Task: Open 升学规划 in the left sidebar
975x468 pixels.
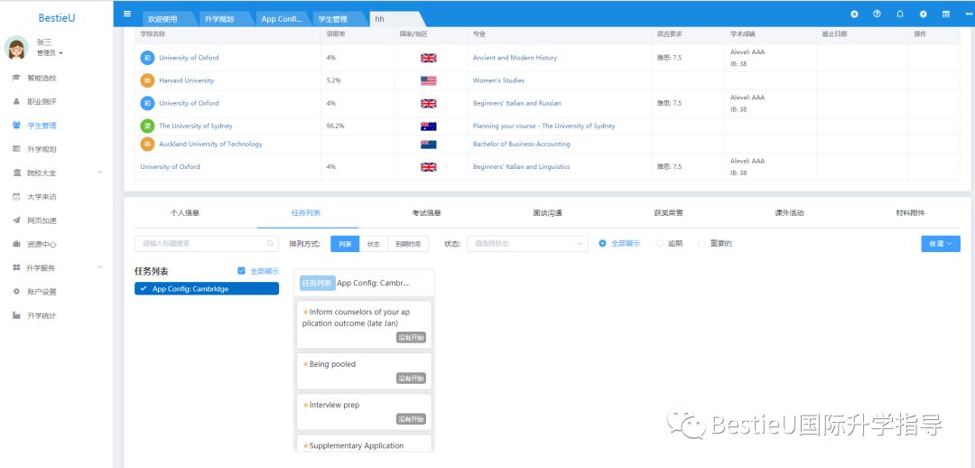Action: [x=42, y=149]
